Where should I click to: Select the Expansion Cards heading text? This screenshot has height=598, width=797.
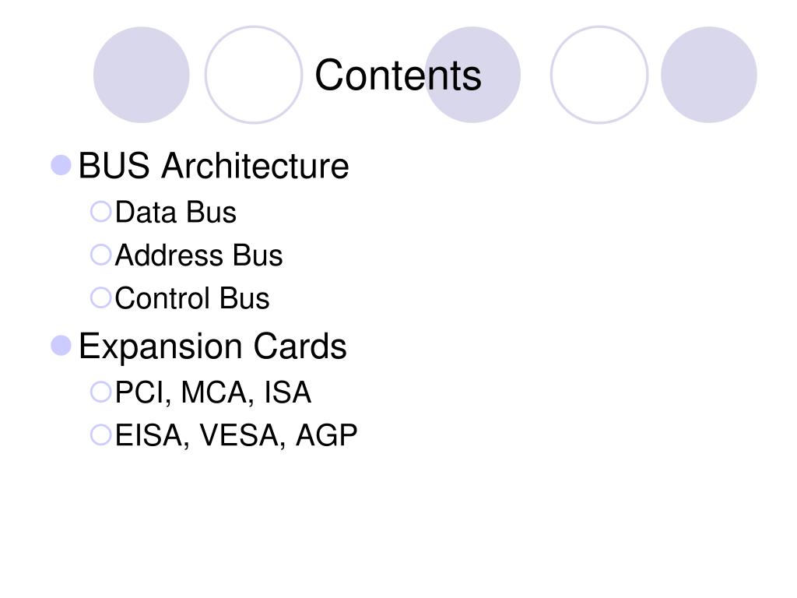click(x=212, y=346)
